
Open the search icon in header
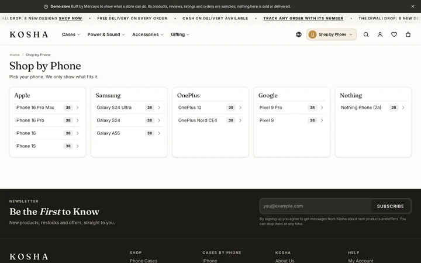pos(365,34)
